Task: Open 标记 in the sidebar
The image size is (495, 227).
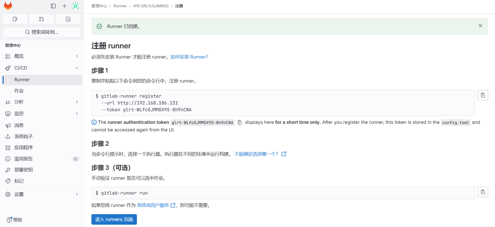Action: pyautogui.click(x=42, y=181)
